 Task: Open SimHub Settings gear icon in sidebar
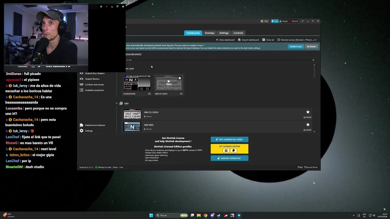click(81, 131)
